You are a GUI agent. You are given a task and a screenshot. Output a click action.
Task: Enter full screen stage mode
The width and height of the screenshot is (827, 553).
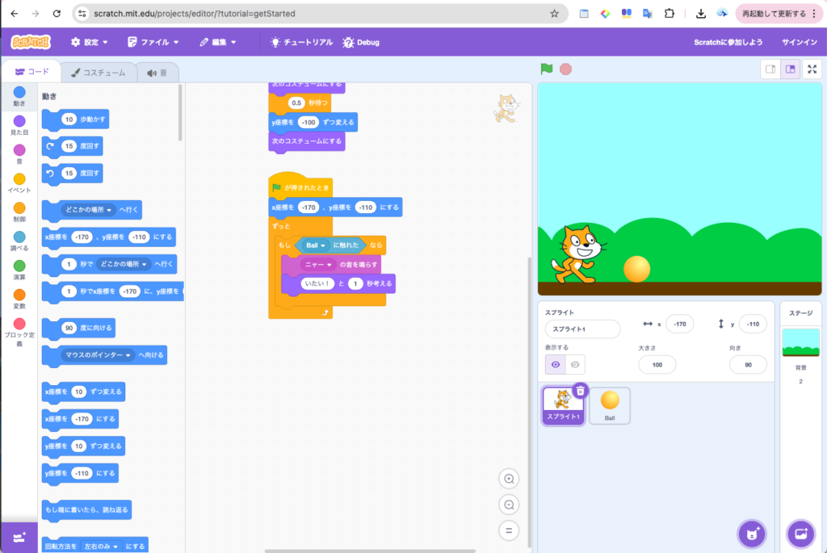(812, 69)
